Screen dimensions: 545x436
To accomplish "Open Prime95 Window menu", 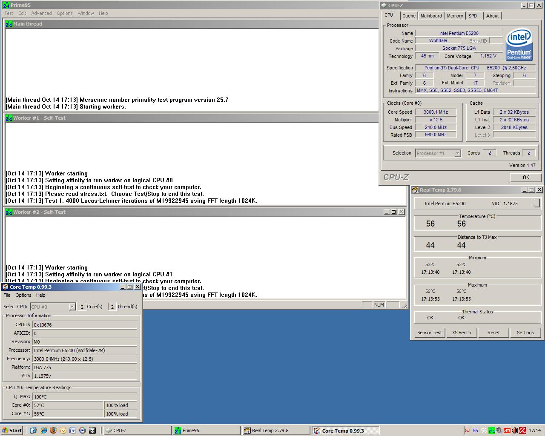I will pyautogui.click(x=86, y=13).
